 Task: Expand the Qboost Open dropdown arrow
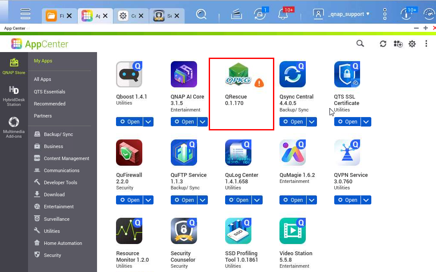(x=148, y=122)
